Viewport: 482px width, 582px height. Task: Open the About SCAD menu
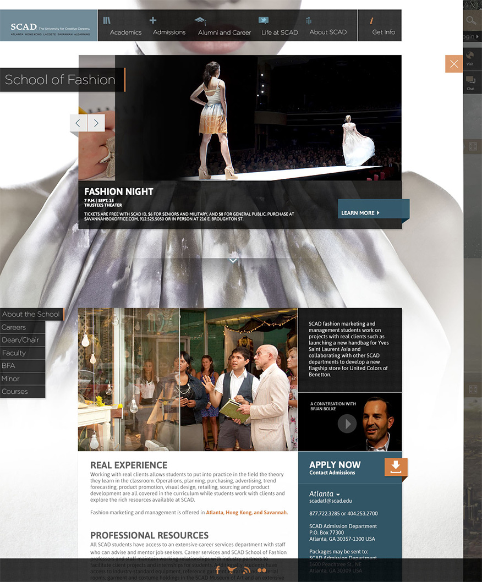click(328, 32)
